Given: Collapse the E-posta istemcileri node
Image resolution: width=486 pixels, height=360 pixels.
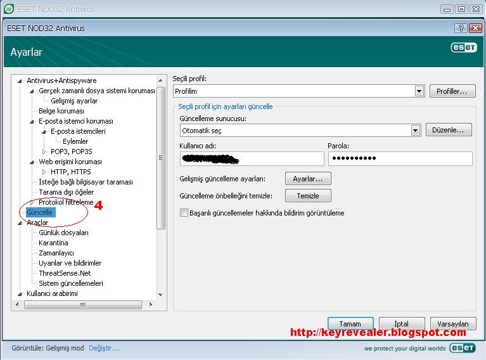Looking at the screenshot, I should point(44,132).
